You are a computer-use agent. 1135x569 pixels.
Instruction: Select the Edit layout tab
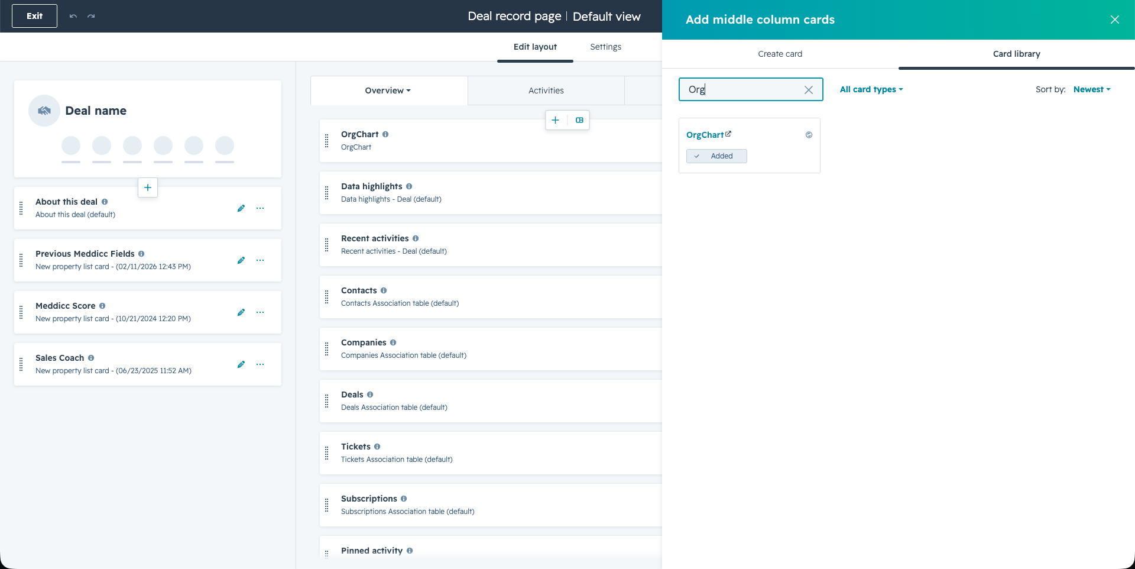pos(535,47)
